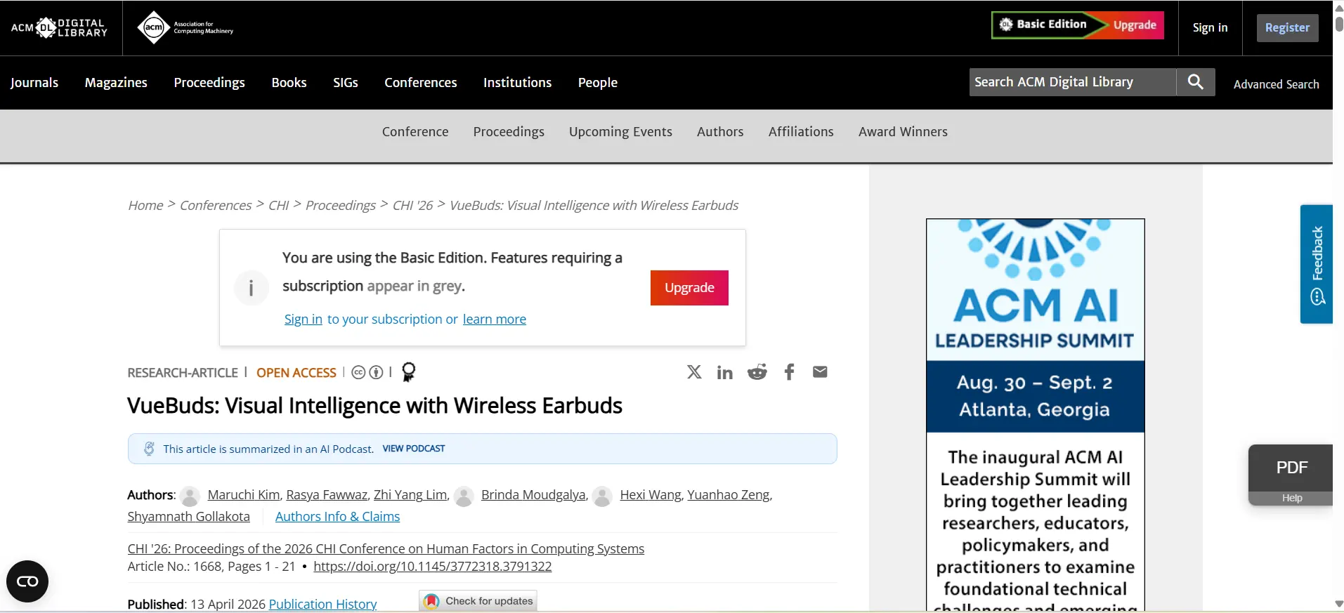
Task: Select the Upcoming Events tab
Action: click(x=620, y=131)
